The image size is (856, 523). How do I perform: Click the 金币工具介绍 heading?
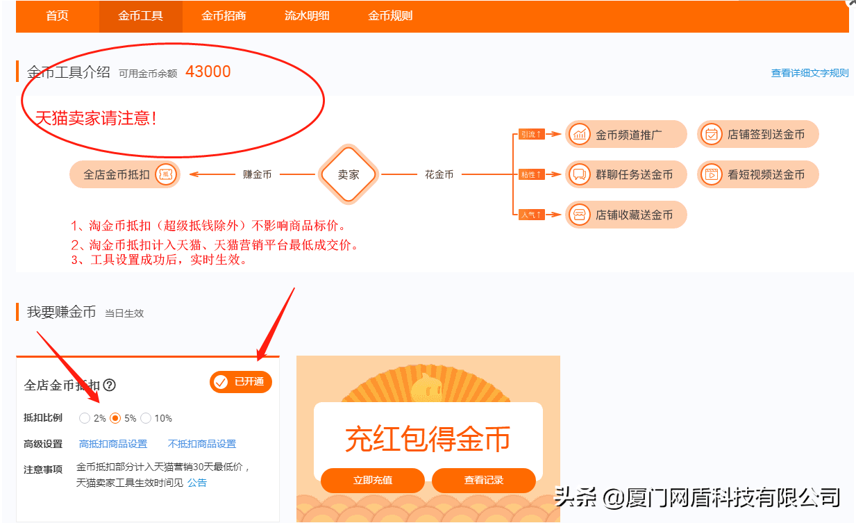[x=69, y=72]
